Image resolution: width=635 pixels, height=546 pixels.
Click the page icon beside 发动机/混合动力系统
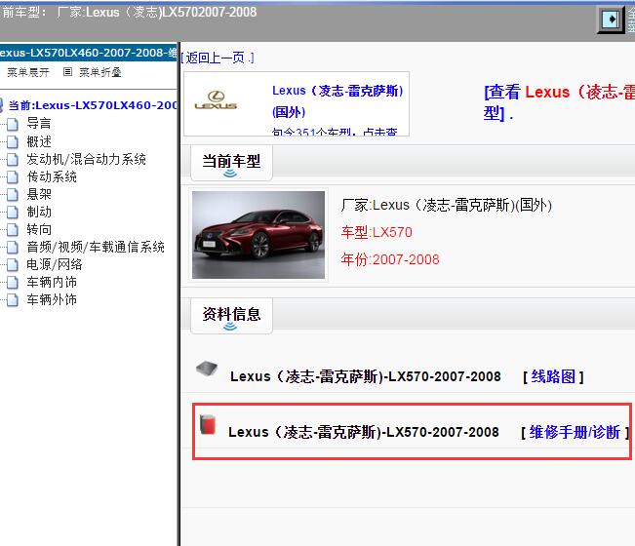coord(13,160)
